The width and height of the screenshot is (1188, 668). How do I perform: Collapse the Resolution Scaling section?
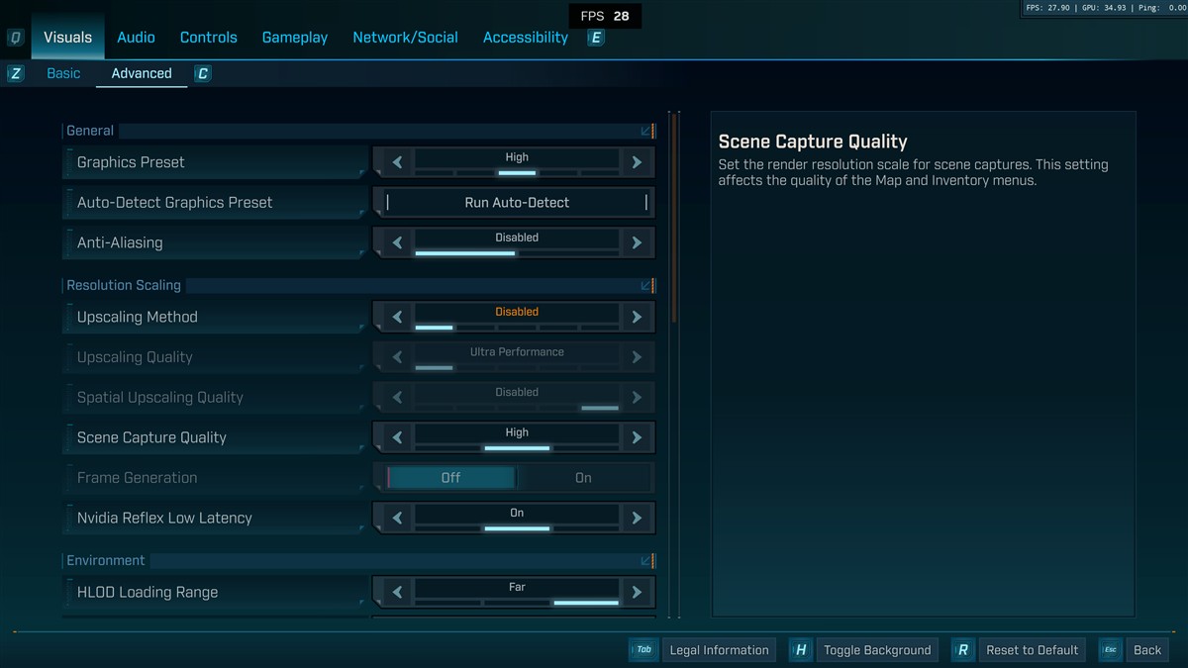(646, 285)
